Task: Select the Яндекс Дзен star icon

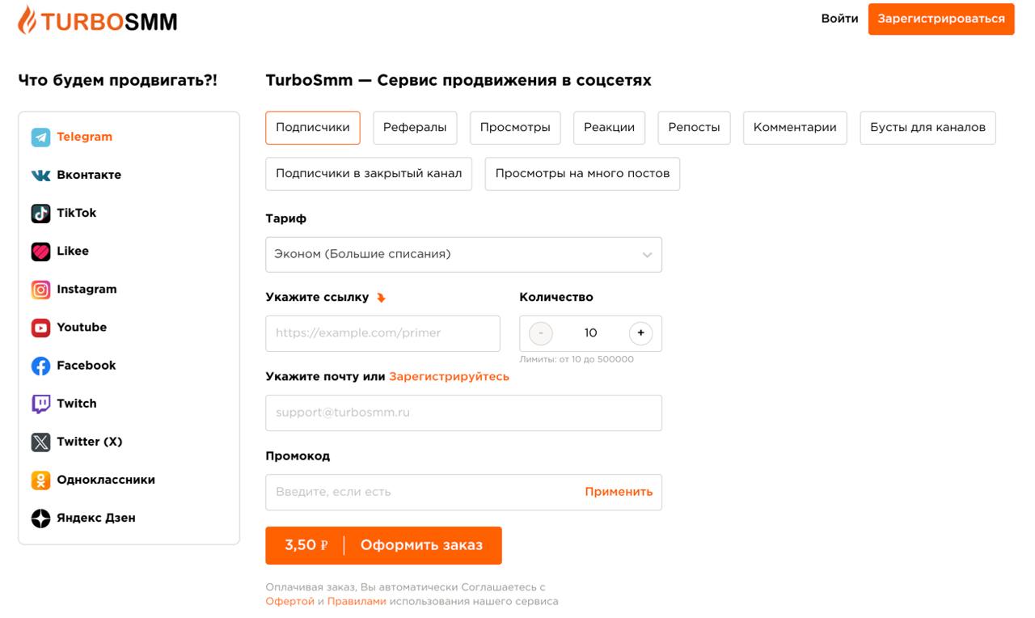Action: 40,518
